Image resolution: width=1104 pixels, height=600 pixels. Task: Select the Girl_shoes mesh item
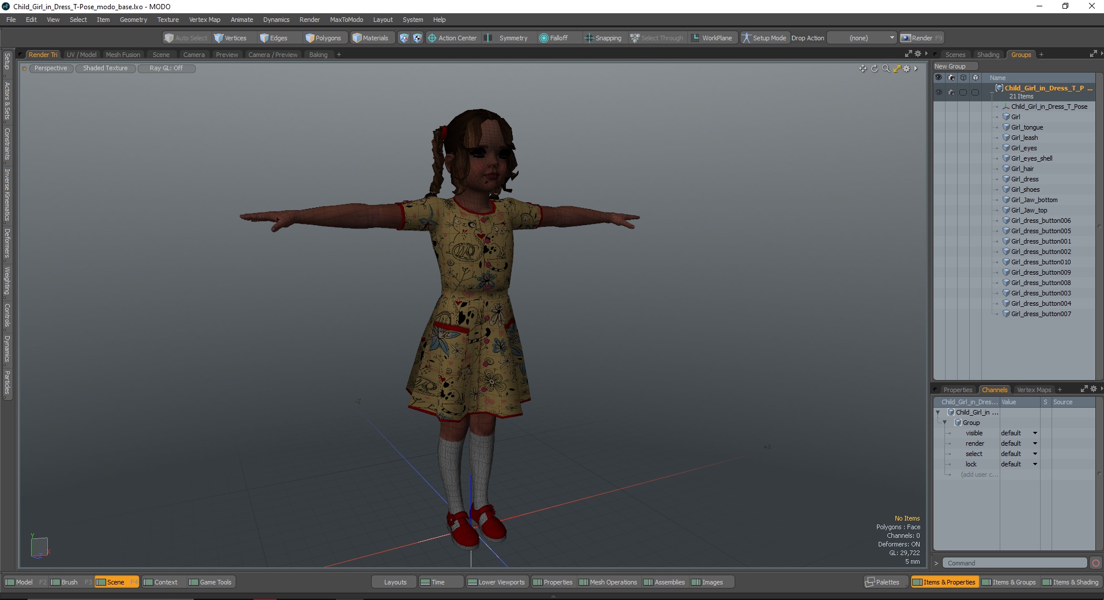[x=1025, y=189]
